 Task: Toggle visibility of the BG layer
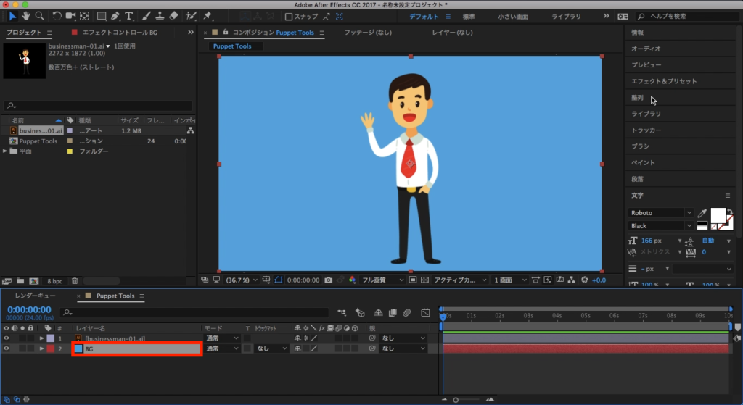pyautogui.click(x=7, y=348)
